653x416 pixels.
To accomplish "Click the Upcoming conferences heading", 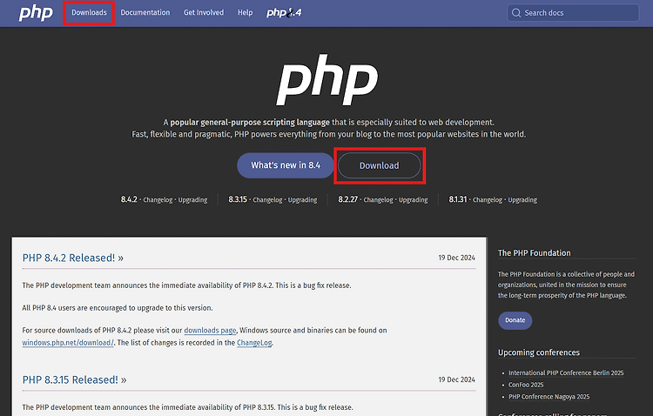I will (539, 352).
